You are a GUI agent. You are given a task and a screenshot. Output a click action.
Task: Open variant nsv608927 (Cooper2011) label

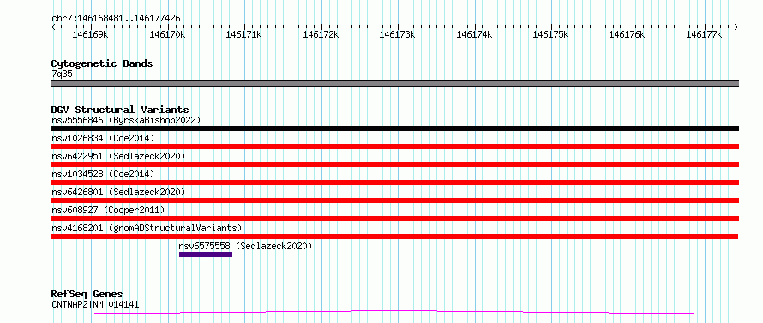click(108, 210)
